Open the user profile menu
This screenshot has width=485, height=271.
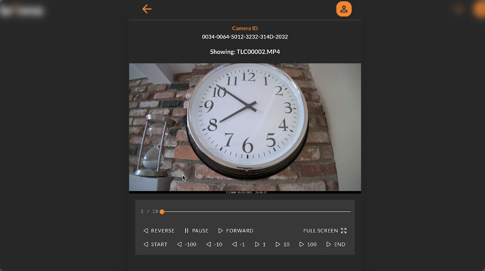[x=344, y=9]
